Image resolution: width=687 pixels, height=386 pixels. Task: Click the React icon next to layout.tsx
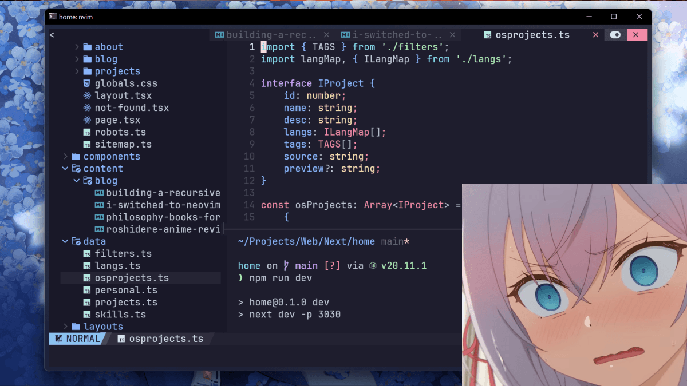click(87, 95)
